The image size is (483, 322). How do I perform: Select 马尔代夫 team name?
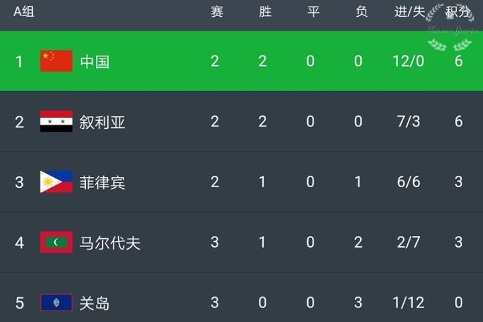point(110,243)
